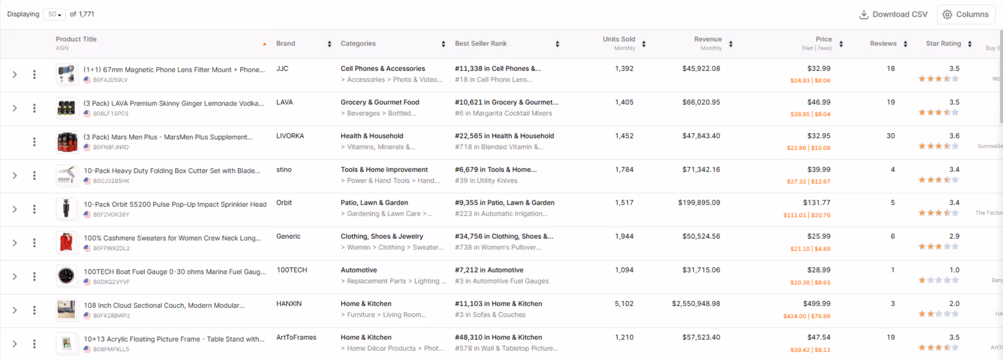Expand the 67mm Magnetic Phone Lens Filter row
1003x360 pixels.
click(15, 75)
